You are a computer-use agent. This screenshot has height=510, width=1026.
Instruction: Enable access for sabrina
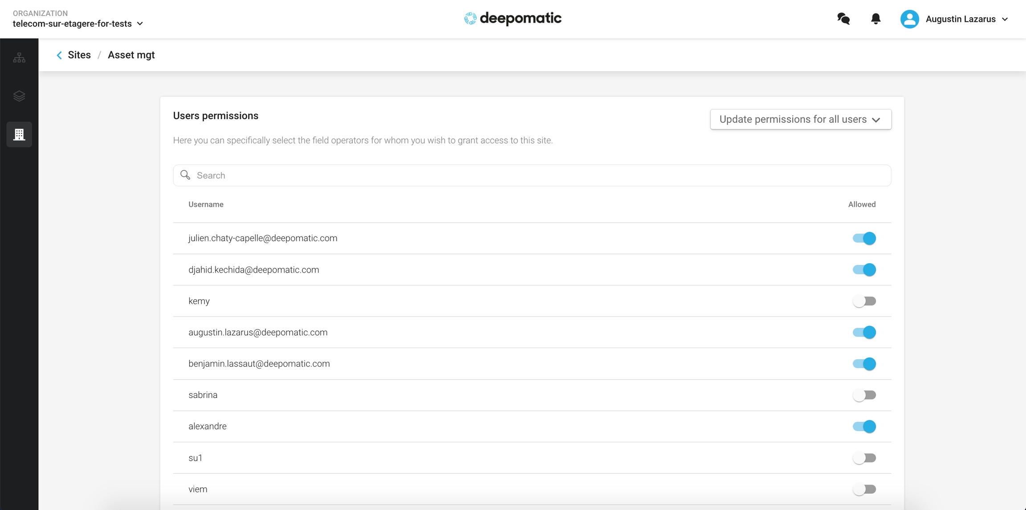pyautogui.click(x=864, y=395)
